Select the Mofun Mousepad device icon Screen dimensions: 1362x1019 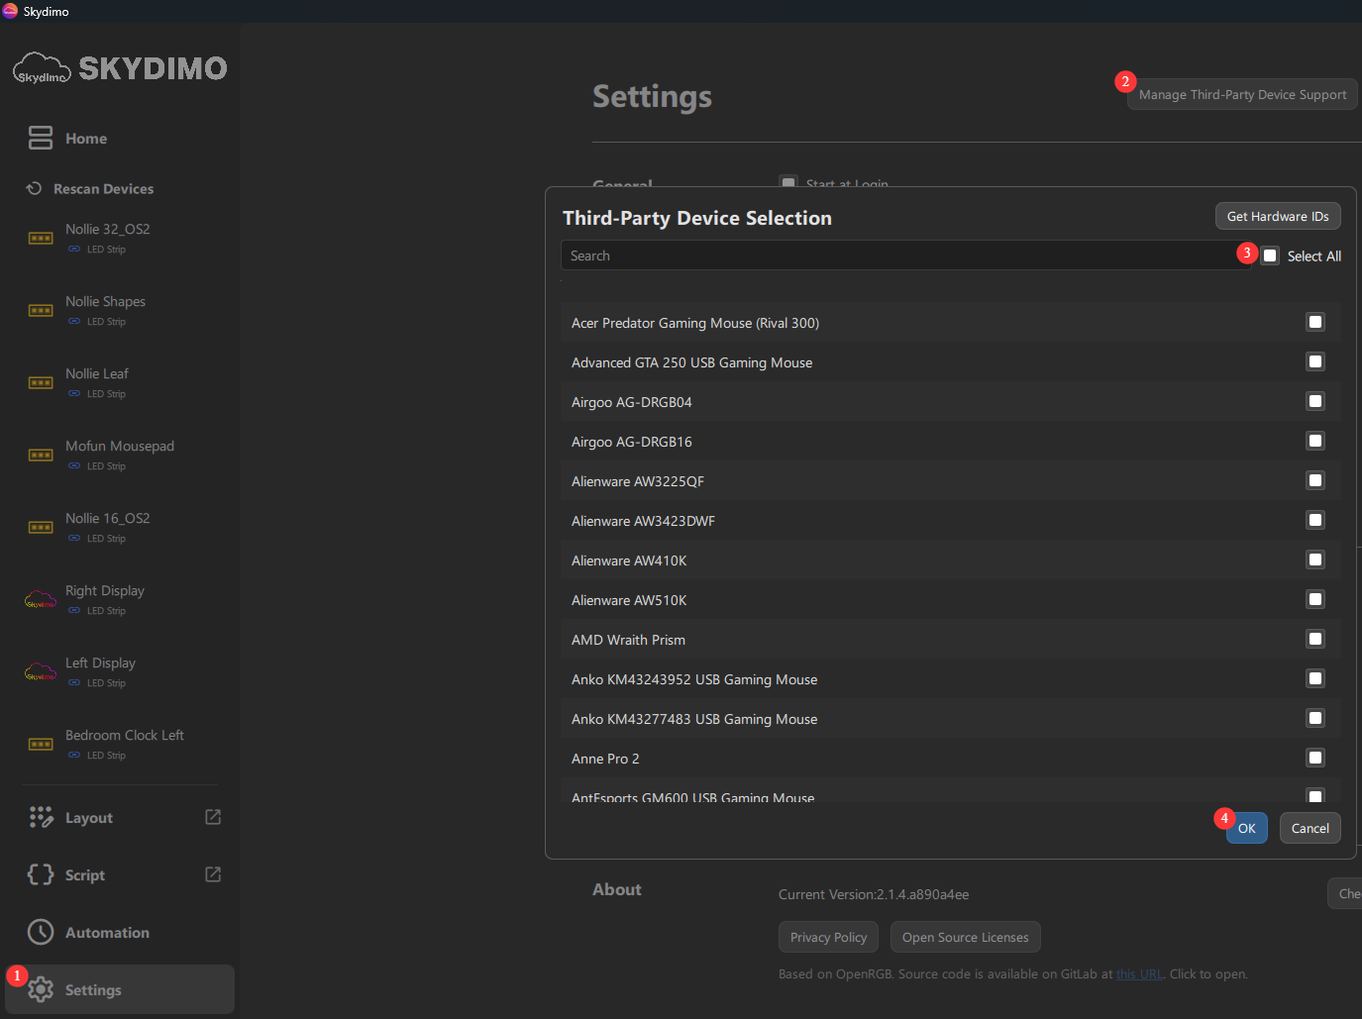(41, 456)
